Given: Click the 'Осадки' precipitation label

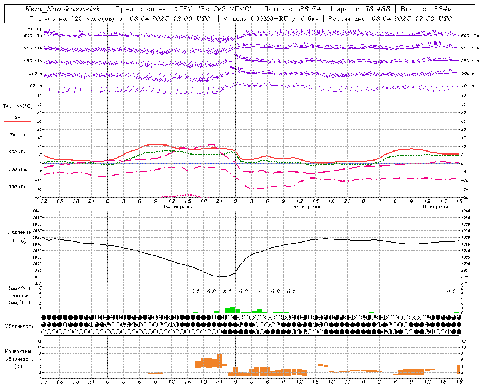Looking at the screenshot, I should [20, 296].
